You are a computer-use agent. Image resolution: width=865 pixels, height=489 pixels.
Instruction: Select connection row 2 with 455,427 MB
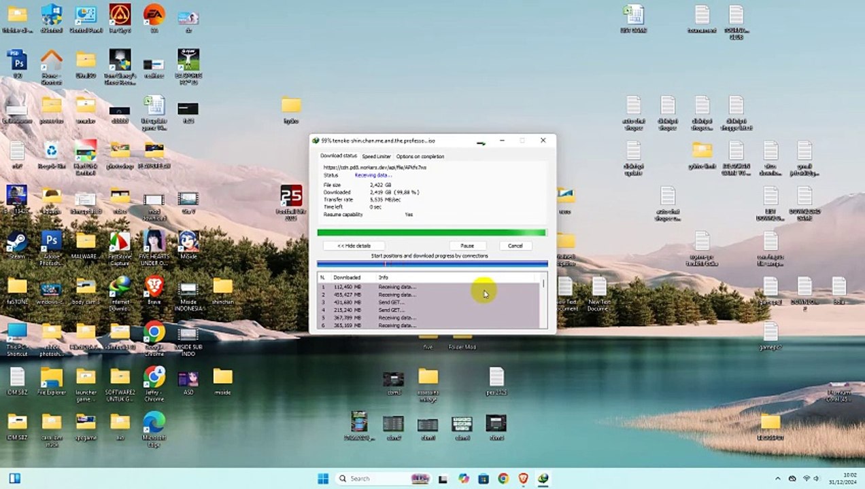[429, 295]
